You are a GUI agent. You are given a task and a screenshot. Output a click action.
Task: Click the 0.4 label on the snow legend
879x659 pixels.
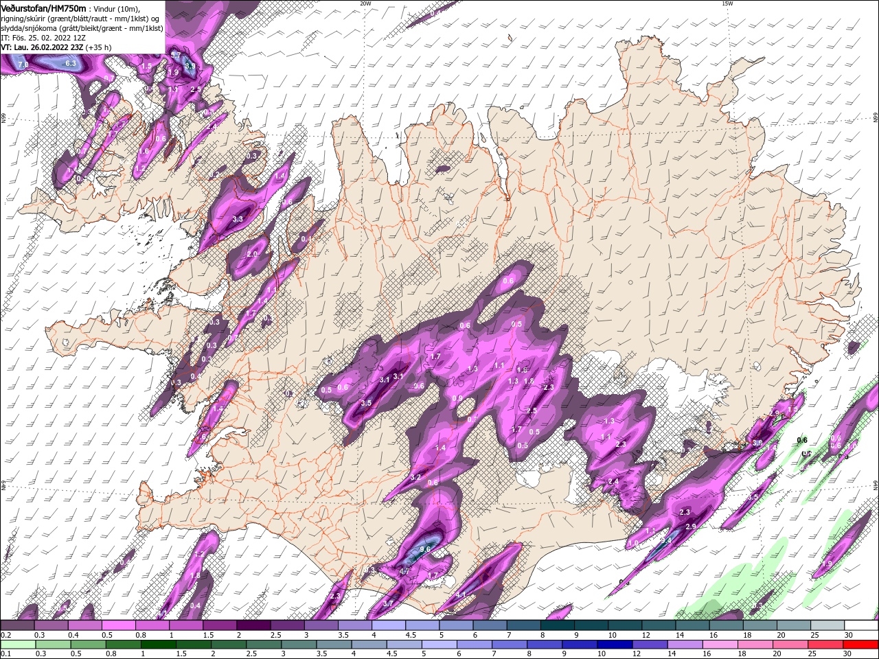coord(73,635)
